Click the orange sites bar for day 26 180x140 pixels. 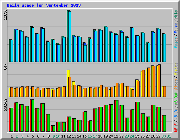(143, 83)
